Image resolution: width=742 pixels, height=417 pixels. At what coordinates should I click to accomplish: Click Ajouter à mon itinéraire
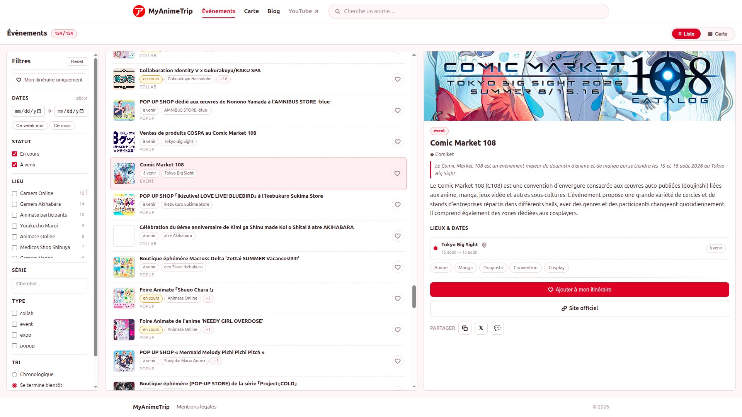579,290
